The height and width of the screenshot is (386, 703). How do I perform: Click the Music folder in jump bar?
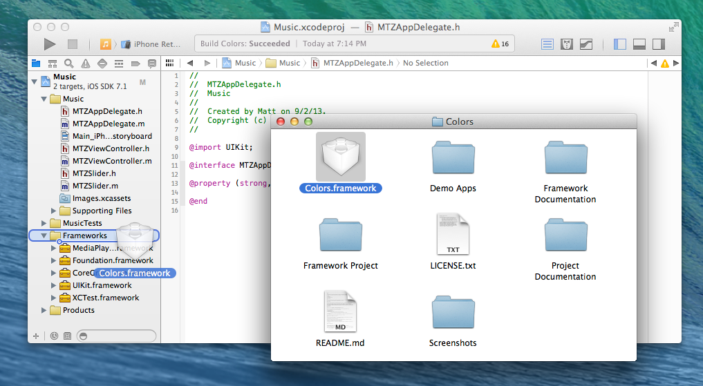coord(283,63)
